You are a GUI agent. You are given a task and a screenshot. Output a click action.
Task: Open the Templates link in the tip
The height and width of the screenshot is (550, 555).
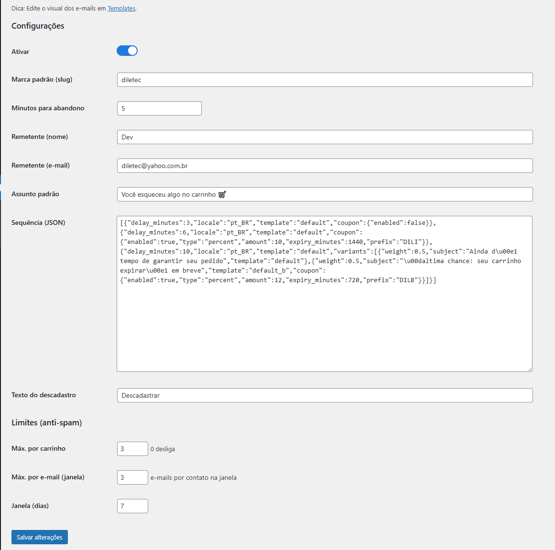point(121,9)
